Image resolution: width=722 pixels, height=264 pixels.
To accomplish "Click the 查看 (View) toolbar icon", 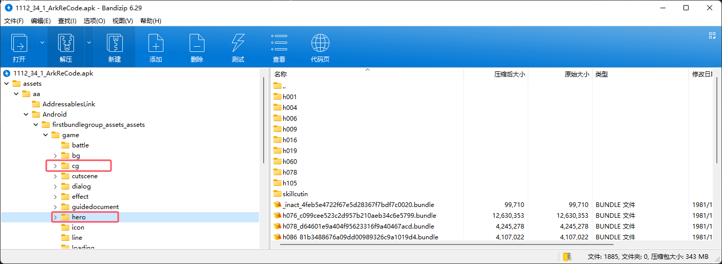I will point(279,43).
